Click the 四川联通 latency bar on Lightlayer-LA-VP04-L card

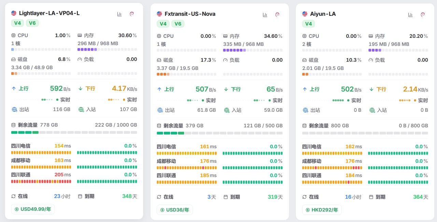41,181
